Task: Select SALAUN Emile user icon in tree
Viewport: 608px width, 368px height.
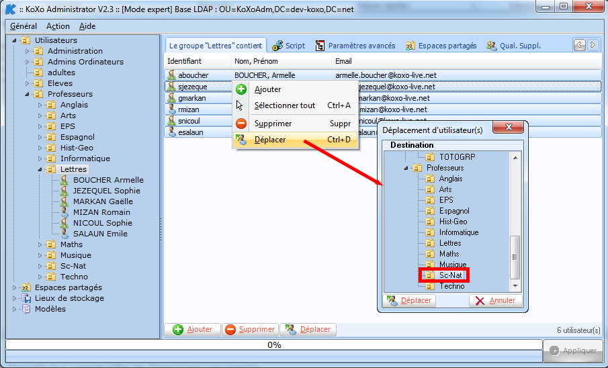Action: pos(64,234)
